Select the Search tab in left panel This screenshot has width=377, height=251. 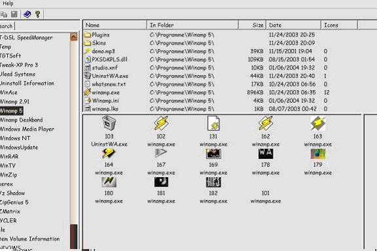pos(7,25)
